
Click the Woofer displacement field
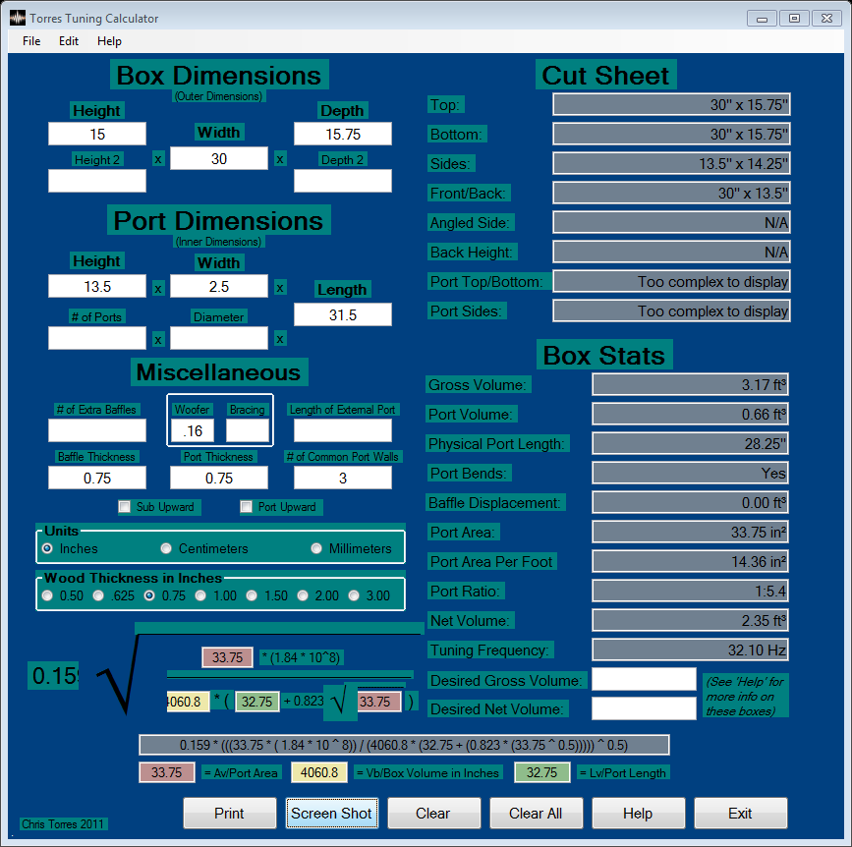point(193,430)
